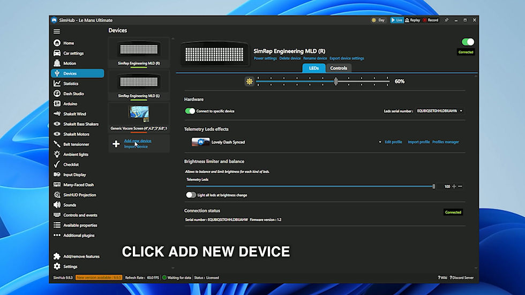Click the Import device link
The width and height of the screenshot is (525, 295).
tap(136, 147)
